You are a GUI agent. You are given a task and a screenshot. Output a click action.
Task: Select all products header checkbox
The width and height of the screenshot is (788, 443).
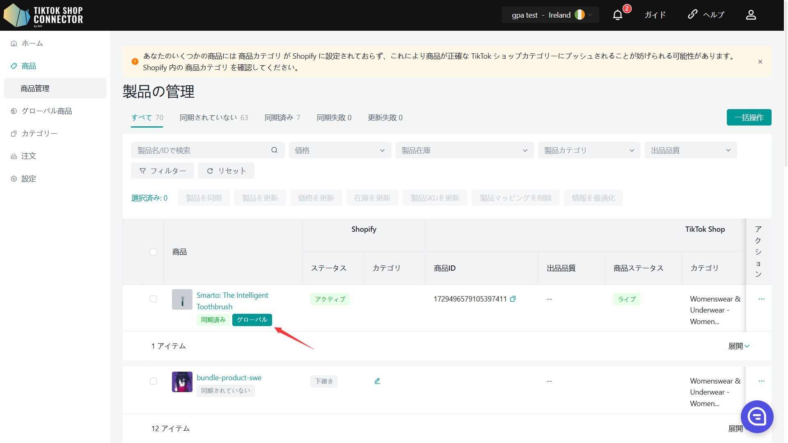[x=153, y=252]
